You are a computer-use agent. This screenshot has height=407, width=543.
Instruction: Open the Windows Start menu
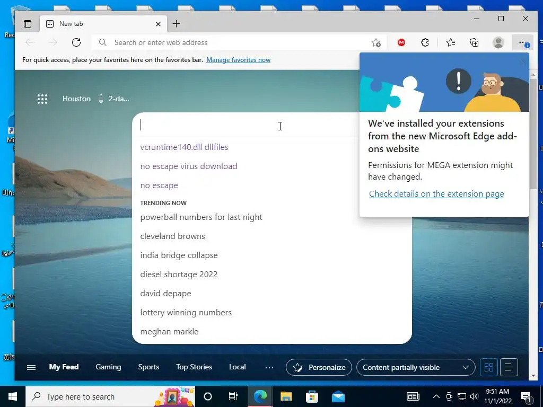[13, 396]
